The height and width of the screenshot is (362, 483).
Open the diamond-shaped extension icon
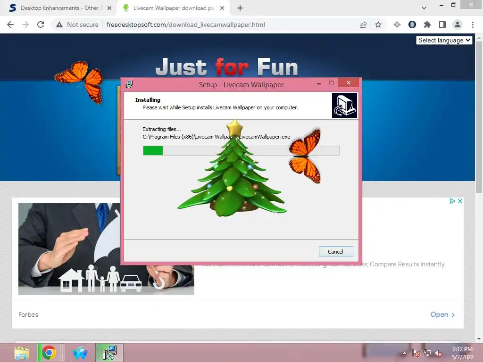(x=397, y=25)
